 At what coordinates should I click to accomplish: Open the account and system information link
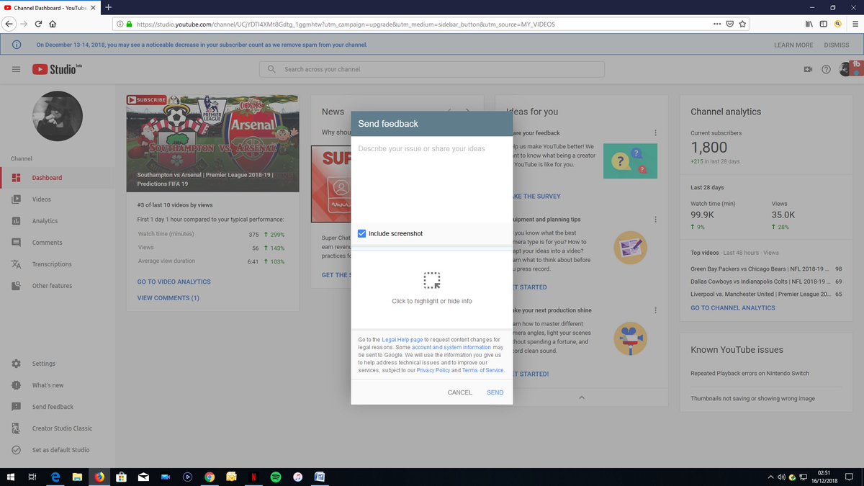[451, 347]
